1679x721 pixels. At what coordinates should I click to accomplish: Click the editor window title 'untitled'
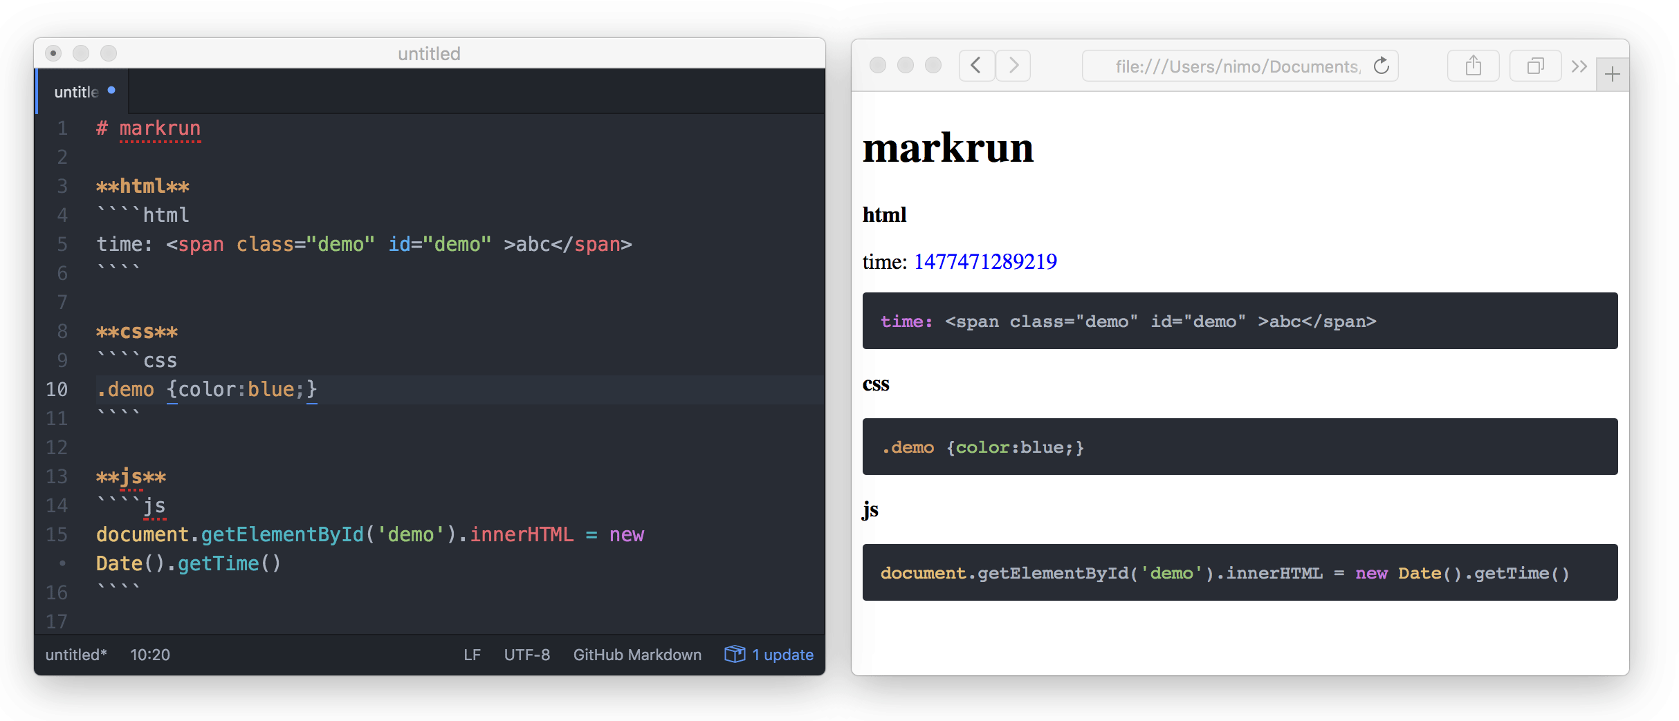[x=429, y=54]
